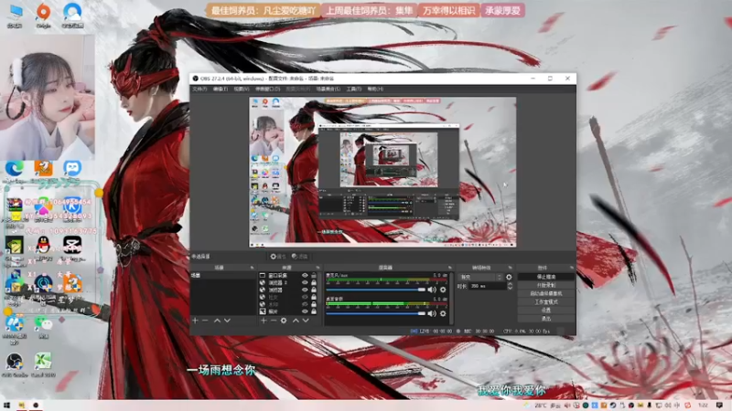Open the 视图(V) menu

coord(242,89)
